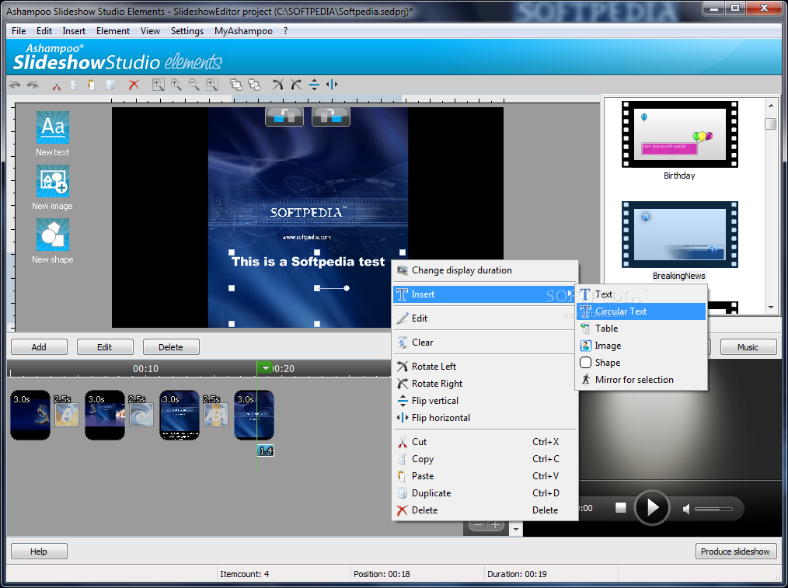Image resolution: width=788 pixels, height=588 pixels.
Task: Choose Flip horizontal in the context menu
Action: (485, 418)
